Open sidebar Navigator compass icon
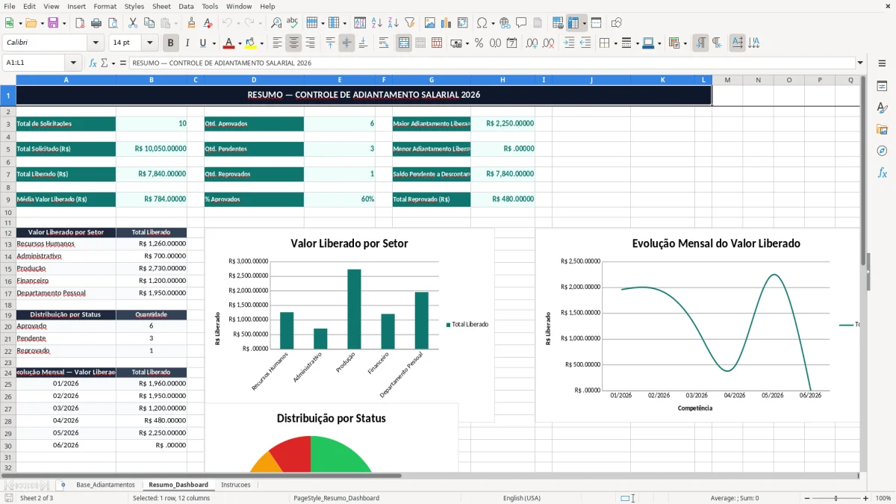The image size is (896, 504). coord(882,151)
